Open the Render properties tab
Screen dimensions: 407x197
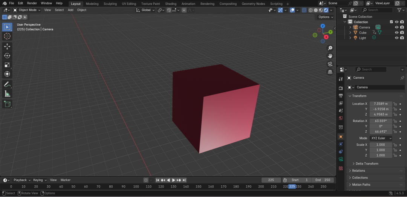341,88
